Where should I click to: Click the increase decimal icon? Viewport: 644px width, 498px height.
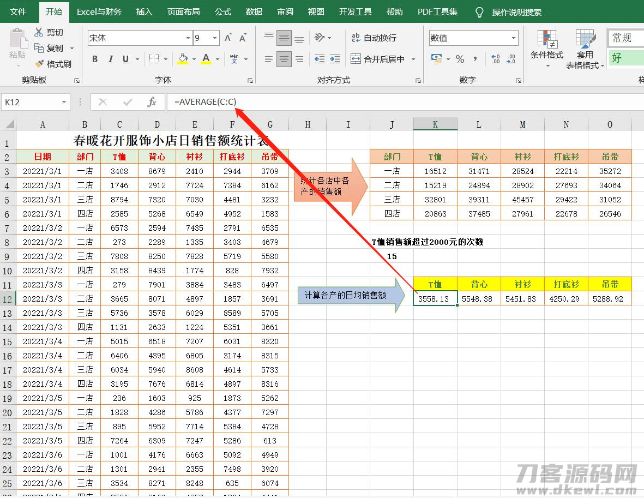point(496,59)
